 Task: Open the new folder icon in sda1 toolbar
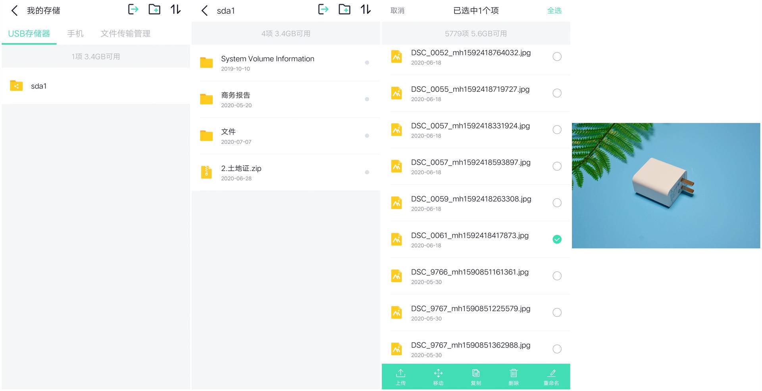tap(344, 10)
